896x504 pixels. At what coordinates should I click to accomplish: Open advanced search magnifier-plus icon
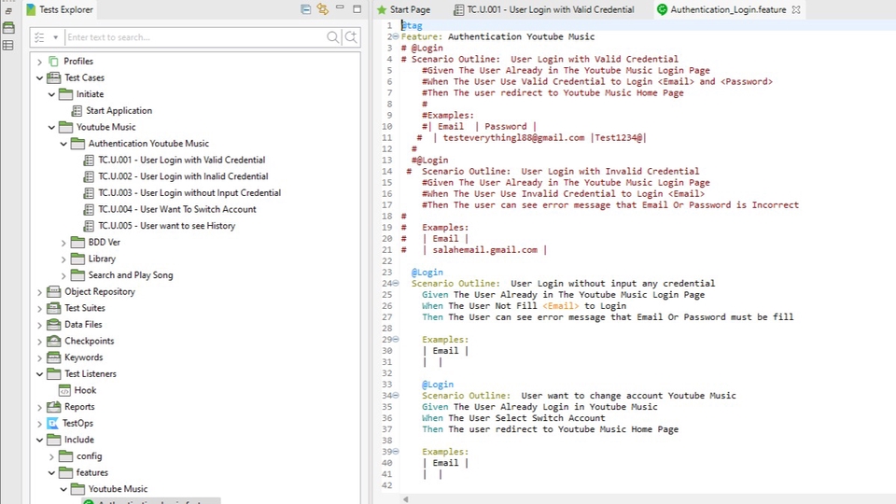click(x=351, y=37)
